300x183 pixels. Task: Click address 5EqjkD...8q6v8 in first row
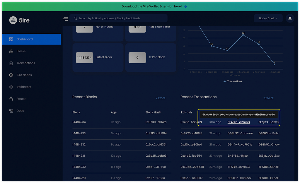pos(269,122)
